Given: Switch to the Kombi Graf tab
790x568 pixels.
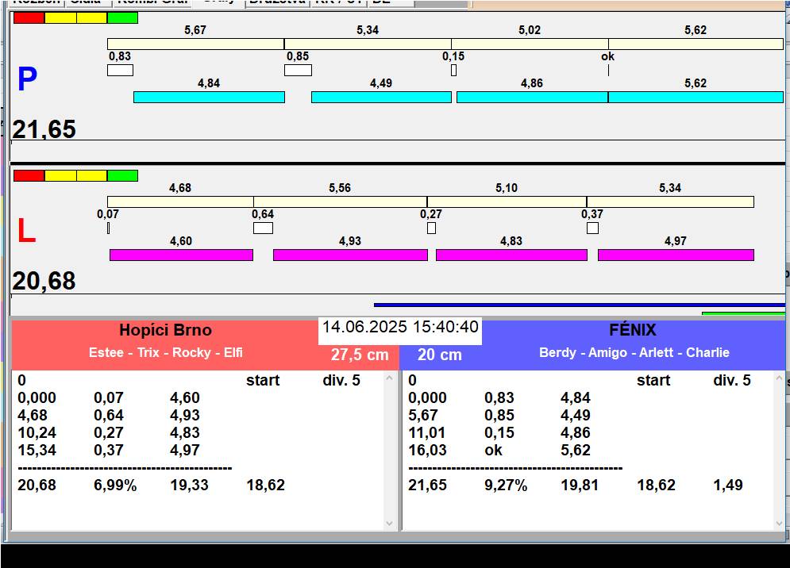Looking at the screenshot, I should tap(152, 3).
